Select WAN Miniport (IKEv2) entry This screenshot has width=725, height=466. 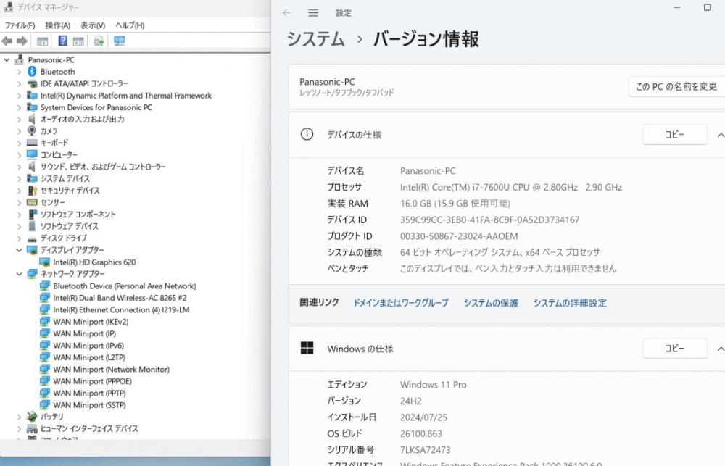[91, 322]
